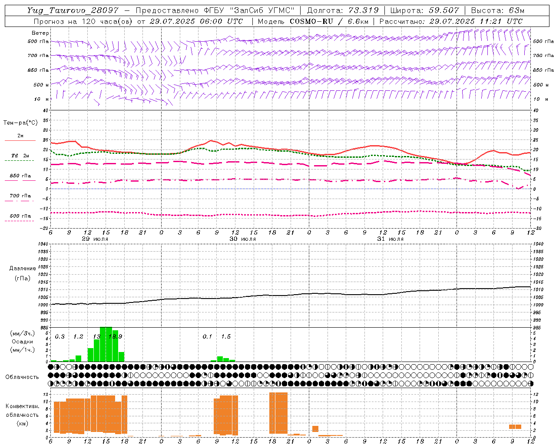Image resolution: width=556 pixels, height=445 pixels.
Task: Select the Давление pressure panel label
Action: click(23, 269)
